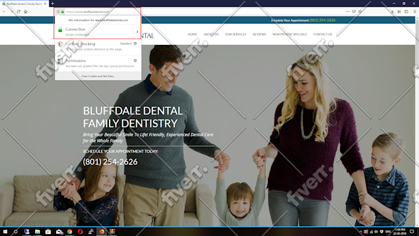Open OUR SERVICES nav item

tap(235, 35)
